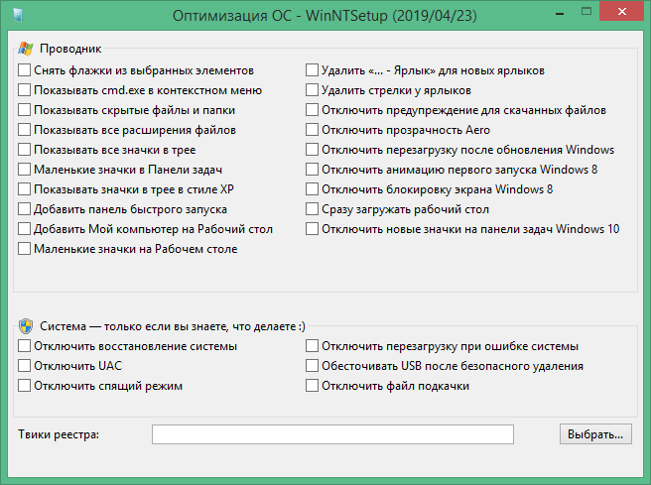This screenshot has width=651, height=485.
Task: Click the WinNTSetup app icon in title bar
Action: 18,15
